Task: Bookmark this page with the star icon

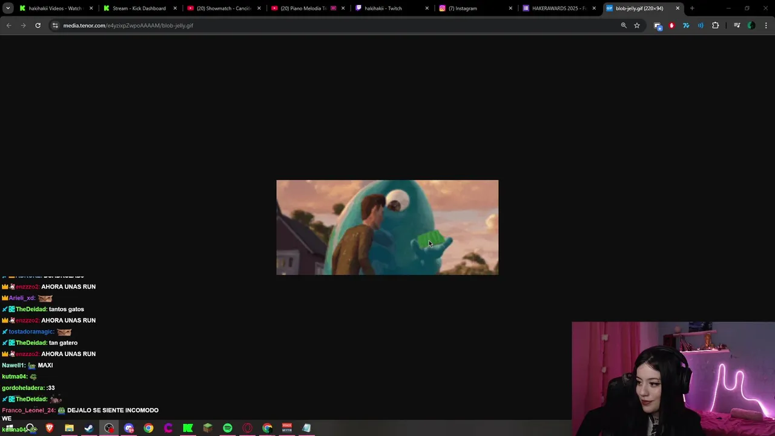Action: pos(637,25)
